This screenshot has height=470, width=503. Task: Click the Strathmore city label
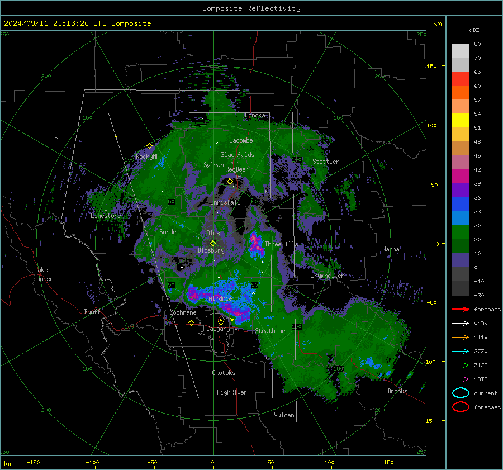(272, 331)
